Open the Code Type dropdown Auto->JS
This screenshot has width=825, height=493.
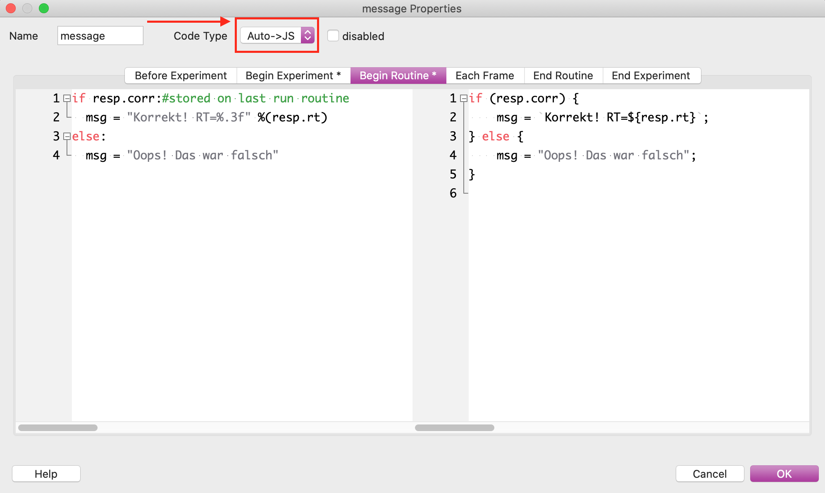277,36
